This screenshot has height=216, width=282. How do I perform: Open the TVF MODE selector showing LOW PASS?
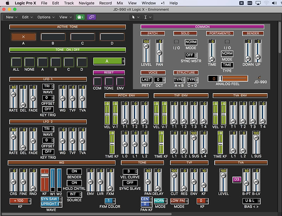[179, 200]
